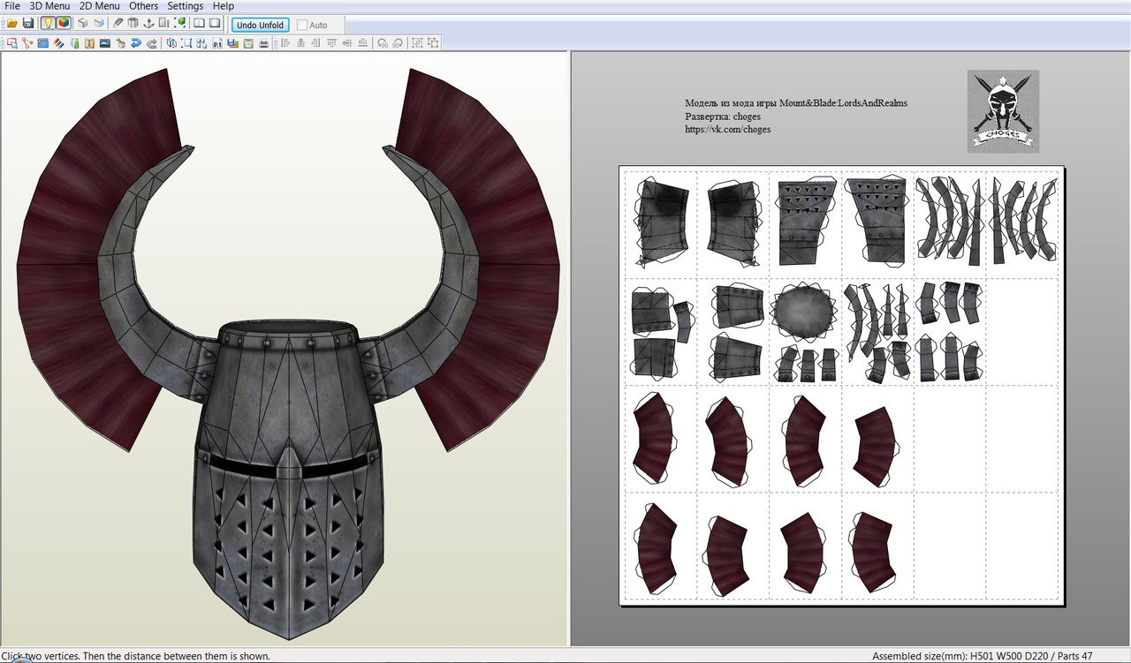Switch to the single-pane window layout icon
1131x663 pixels.
(215, 23)
